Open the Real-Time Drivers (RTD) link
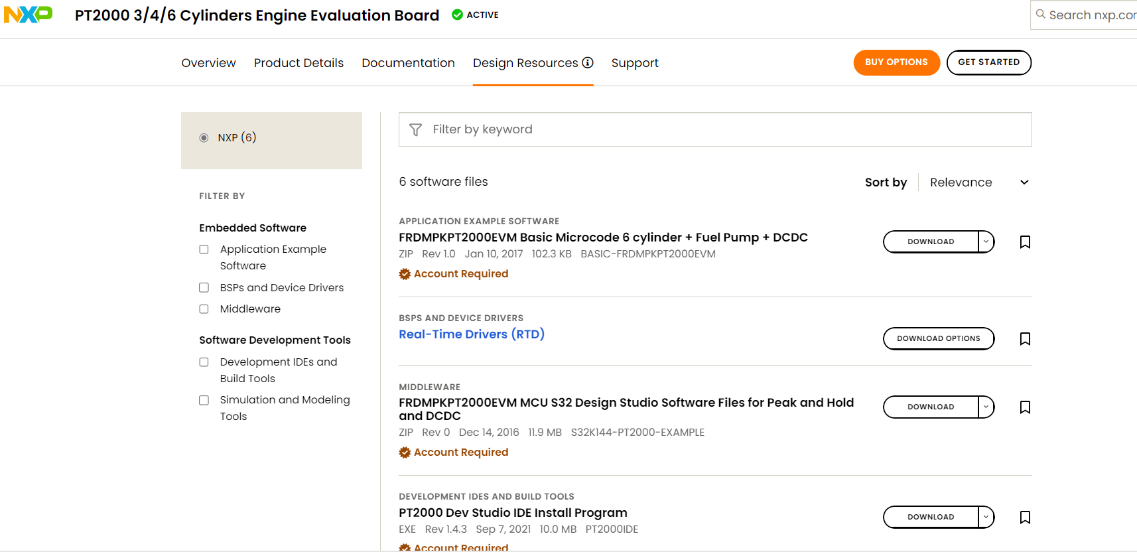 pyautogui.click(x=472, y=334)
